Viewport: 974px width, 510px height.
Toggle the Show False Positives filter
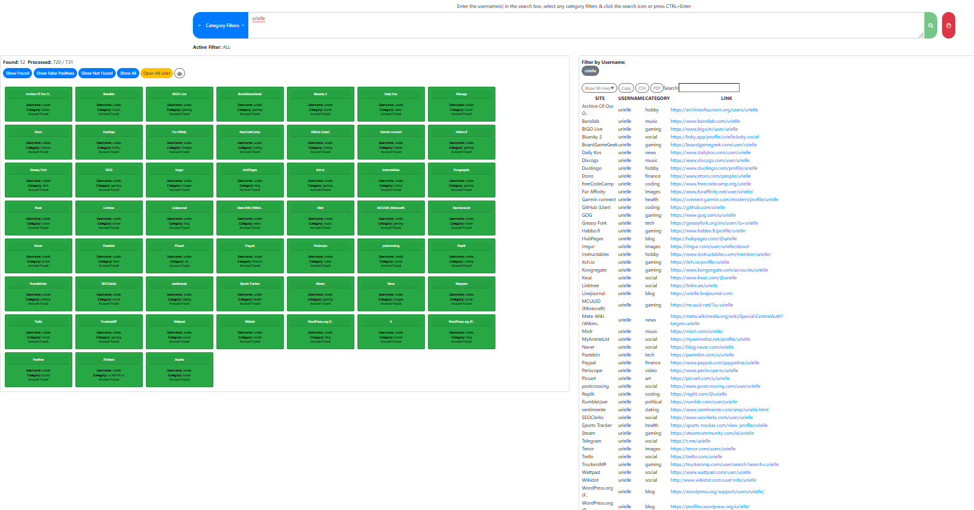point(55,73)
